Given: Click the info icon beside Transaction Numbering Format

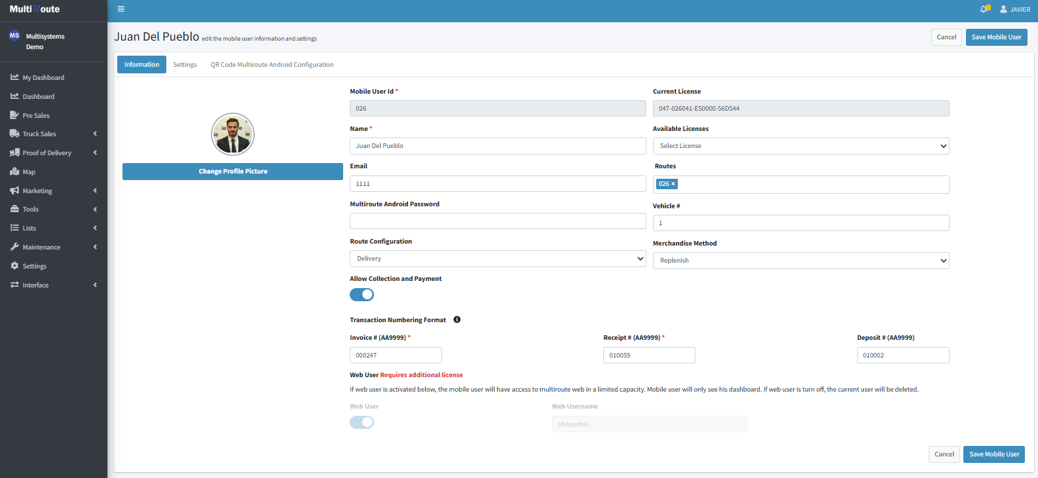Looking at the screenshot, I should pyautogui.click(x=457, y=320).
